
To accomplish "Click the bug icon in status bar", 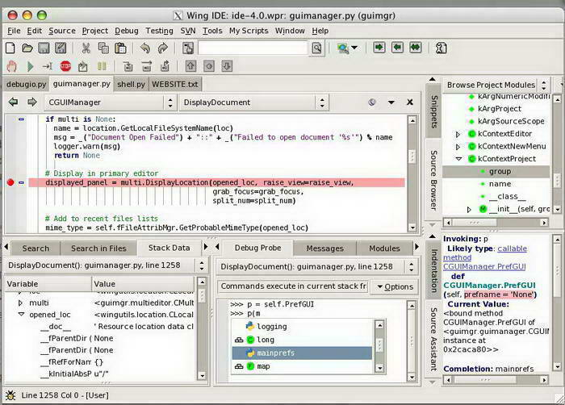I will pos(10,396).
